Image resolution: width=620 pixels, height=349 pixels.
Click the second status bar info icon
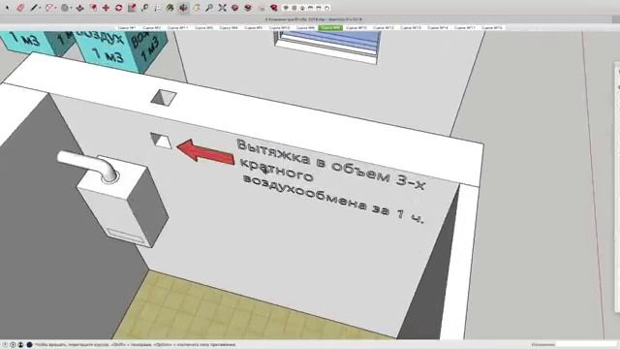click(x=13, y=345)
